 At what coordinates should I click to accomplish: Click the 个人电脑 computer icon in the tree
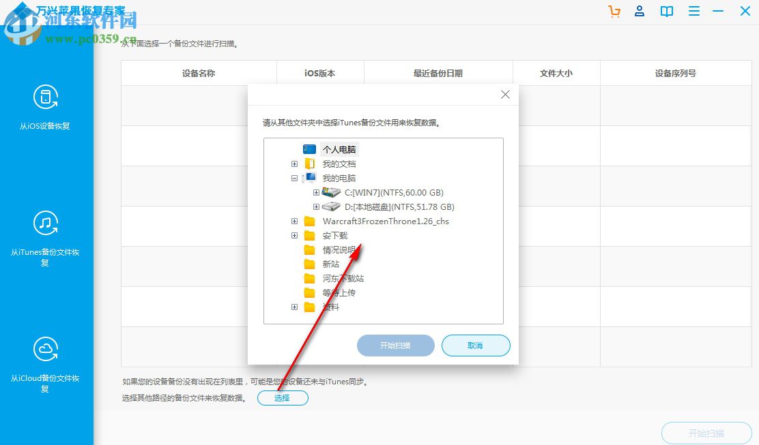coord(309,149)
